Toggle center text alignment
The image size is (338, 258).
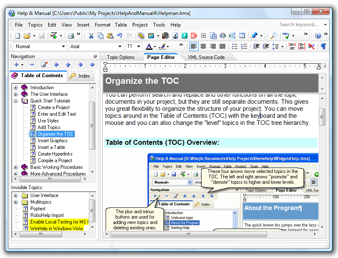[x=204, y=46]
